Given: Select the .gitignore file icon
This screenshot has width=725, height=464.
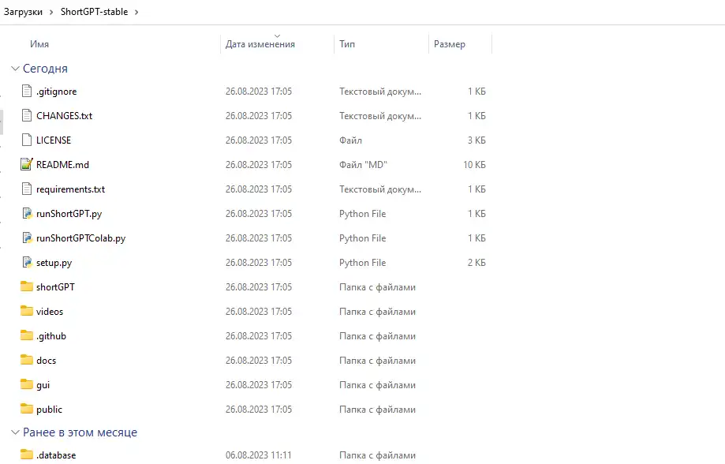Looking at the screenshot, I should (x=27, y=91).
